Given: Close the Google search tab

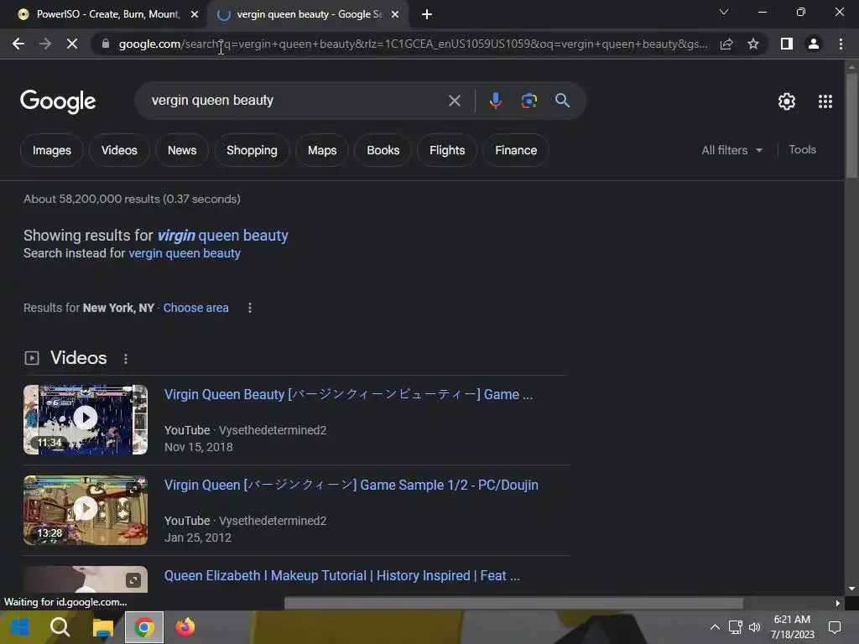Looking at the screenshot, I should pos(395,14).
